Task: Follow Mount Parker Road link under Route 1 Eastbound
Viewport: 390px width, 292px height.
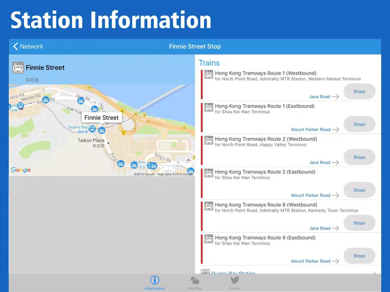Action: coord(311,129)
